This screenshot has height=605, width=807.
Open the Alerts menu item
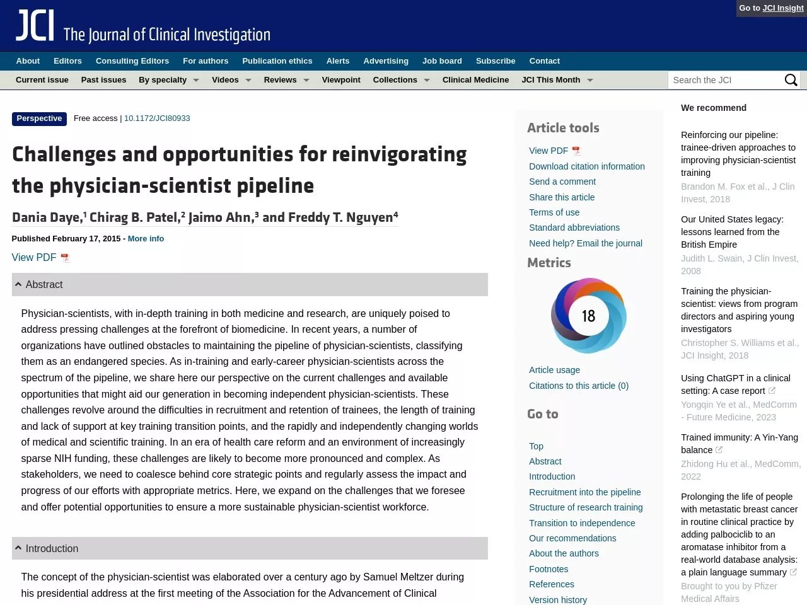pyautogui.click(x=338, y=61)
